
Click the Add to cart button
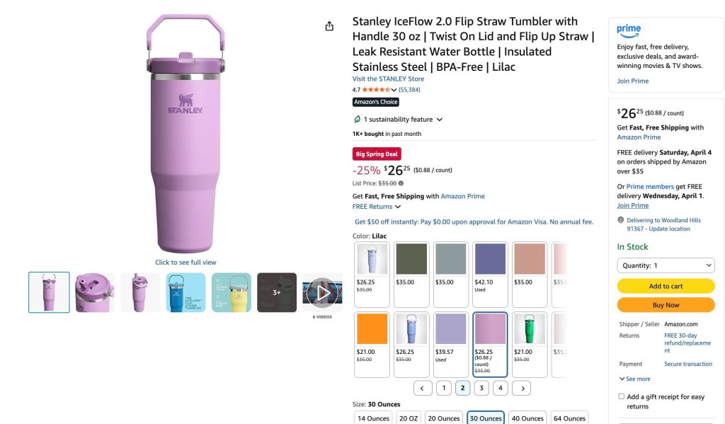pos(666,286)
